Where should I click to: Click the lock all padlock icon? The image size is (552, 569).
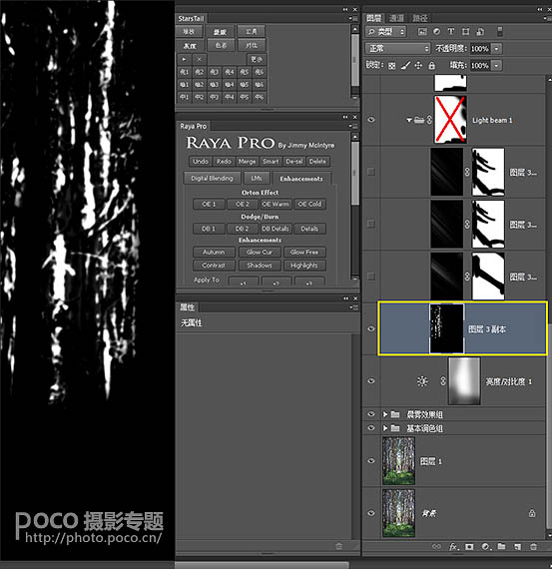pos(431,65)
